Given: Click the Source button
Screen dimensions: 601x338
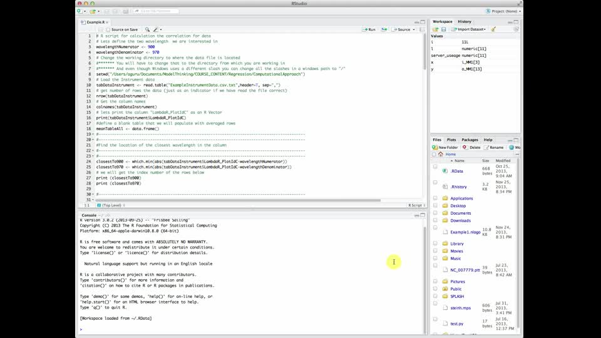Looking at the screenshot, I should pos(401,29).
